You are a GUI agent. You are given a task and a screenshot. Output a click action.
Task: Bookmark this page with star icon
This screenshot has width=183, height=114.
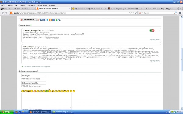click(x=131, y=13)
